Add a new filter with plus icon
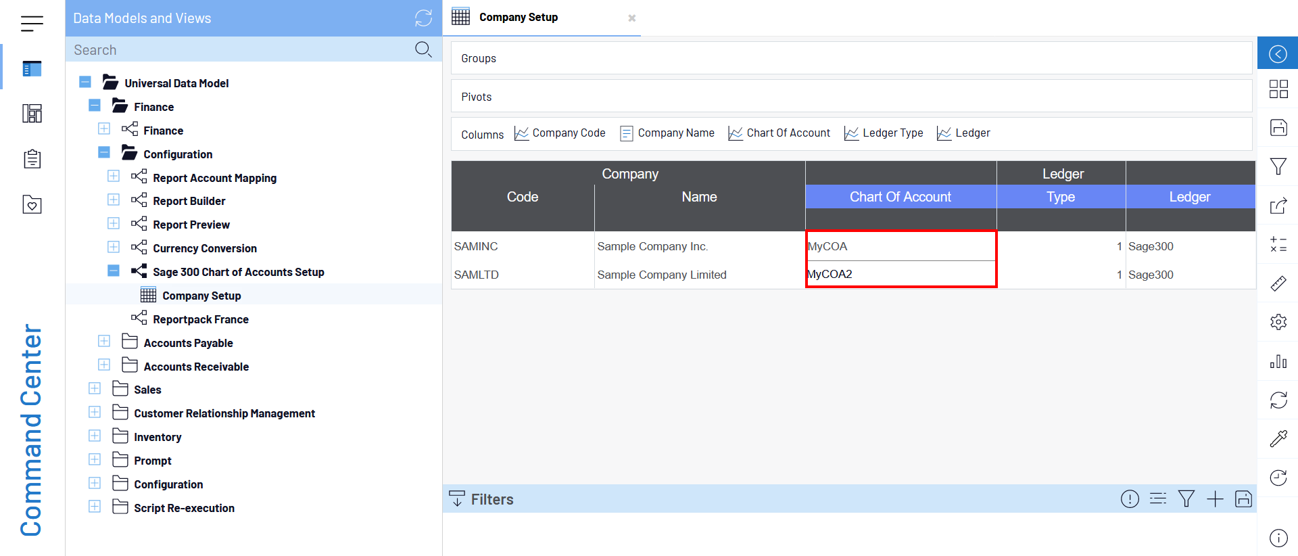Screen dimensions: 1298x556 click(1215, 499)
